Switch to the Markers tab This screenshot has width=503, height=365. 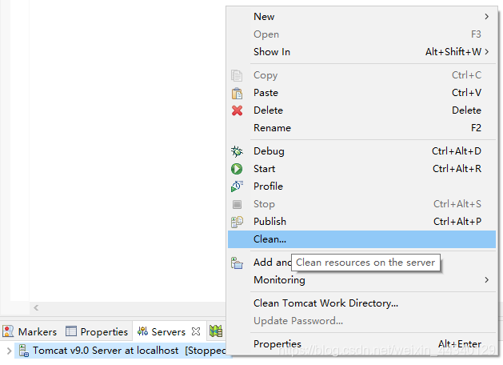[x=30, y=331]
